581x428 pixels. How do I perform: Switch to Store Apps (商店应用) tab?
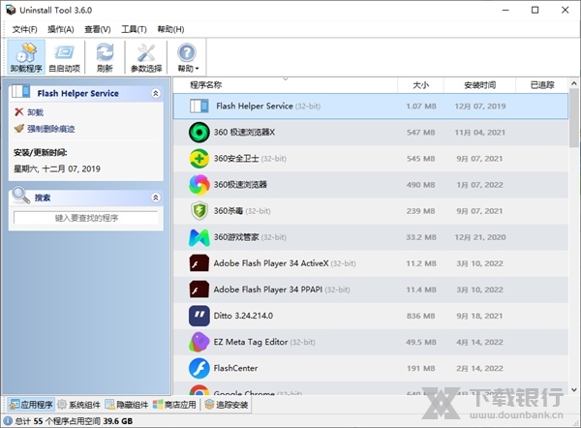coord(174,405)
